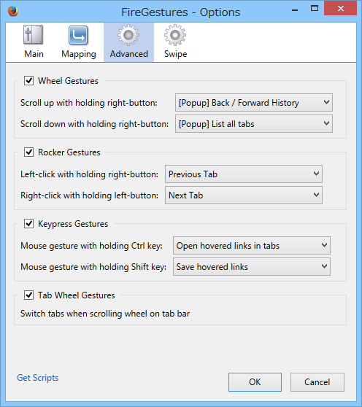Maximize the FireGestures Options window

pos(315,8)
